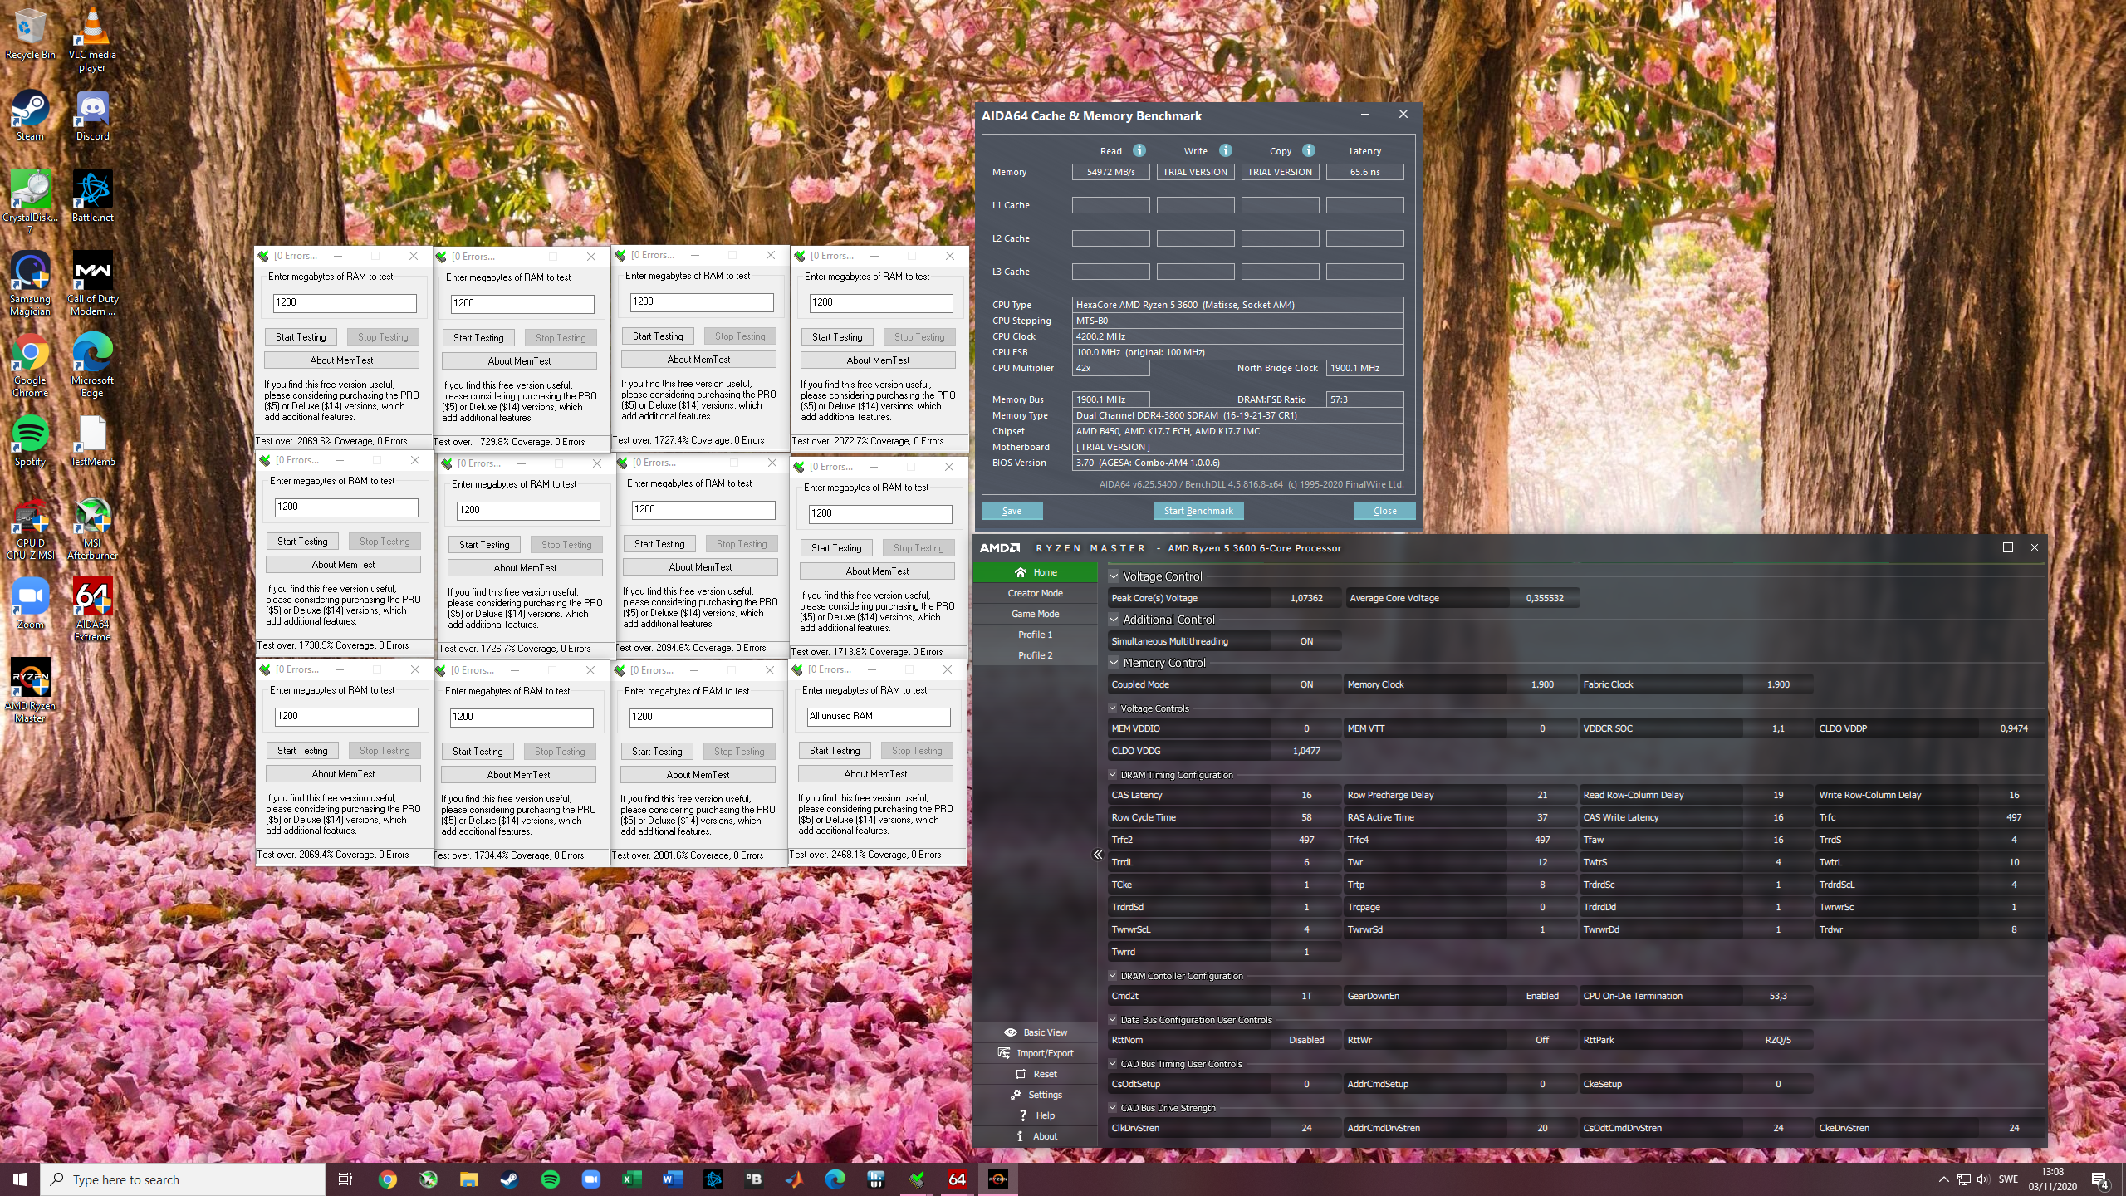This screenshot has width=2126, height=1196.
Task: Open About MemTest in 2069.6% Coverage window
Action: coord(341,360)
